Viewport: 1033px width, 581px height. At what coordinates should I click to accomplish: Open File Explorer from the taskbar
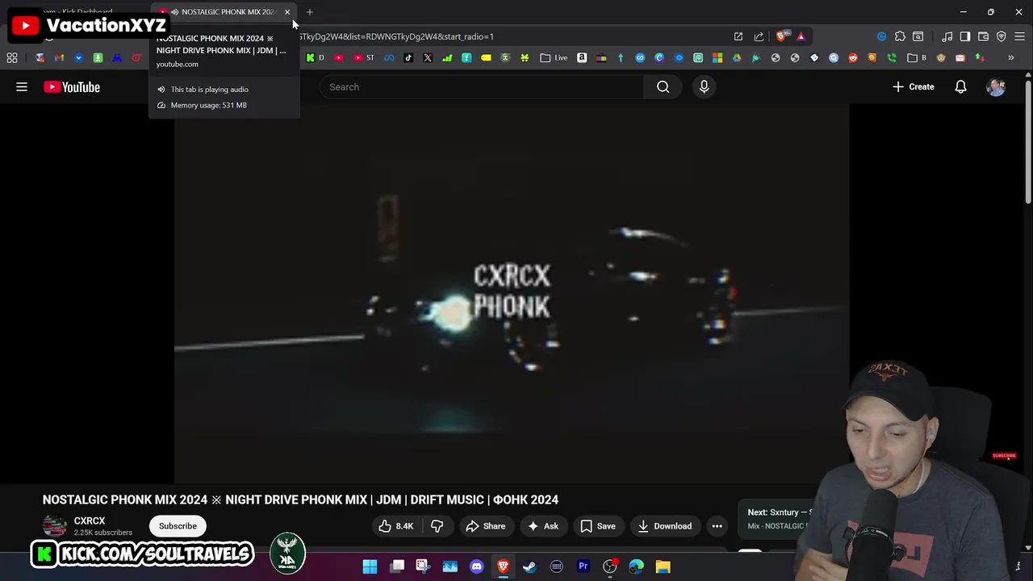point(663,566)
